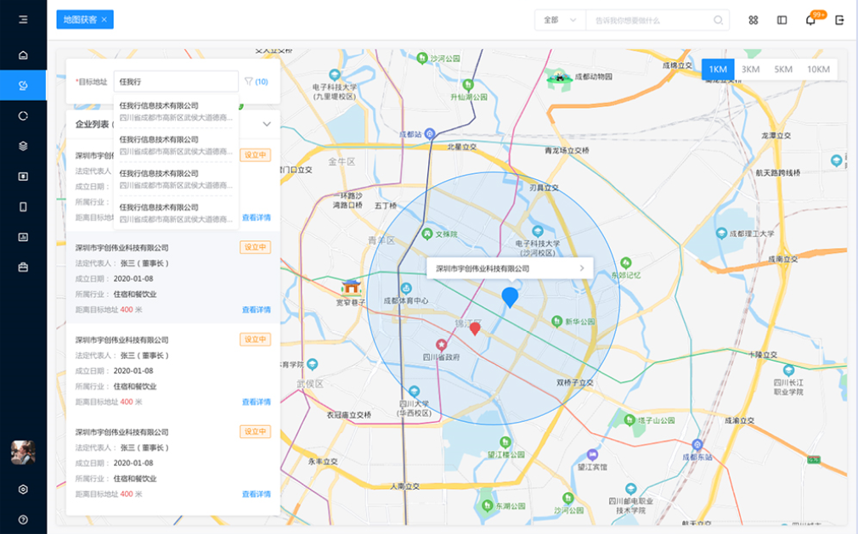This screenshot has width=858, height=534.
Task: Open the hexagon settings icon in the sidebar
Action: coord(23,489)
